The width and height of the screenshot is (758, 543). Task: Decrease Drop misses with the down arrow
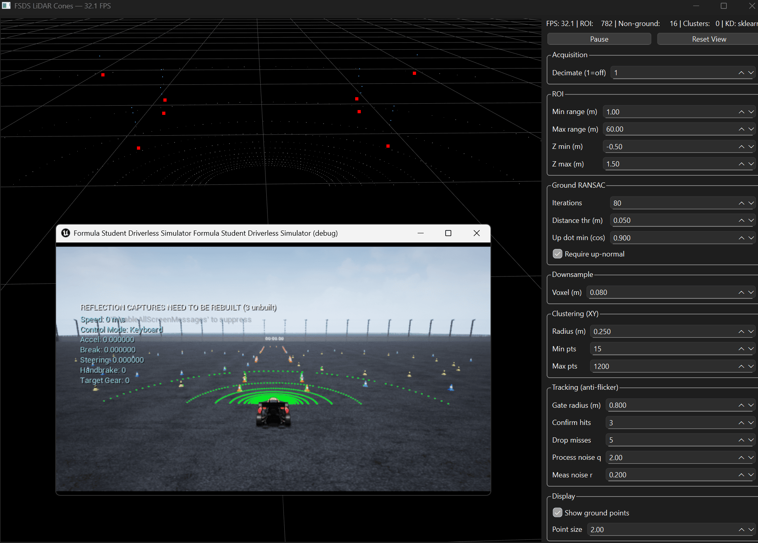[x=751, y=440]
